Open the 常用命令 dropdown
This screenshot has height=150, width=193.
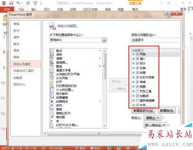click(x=104, y=40)
